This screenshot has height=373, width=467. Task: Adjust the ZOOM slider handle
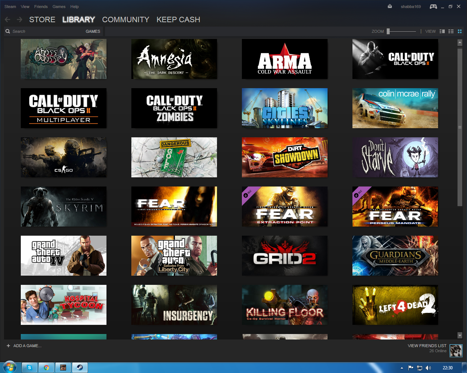[x=388, y=31]
